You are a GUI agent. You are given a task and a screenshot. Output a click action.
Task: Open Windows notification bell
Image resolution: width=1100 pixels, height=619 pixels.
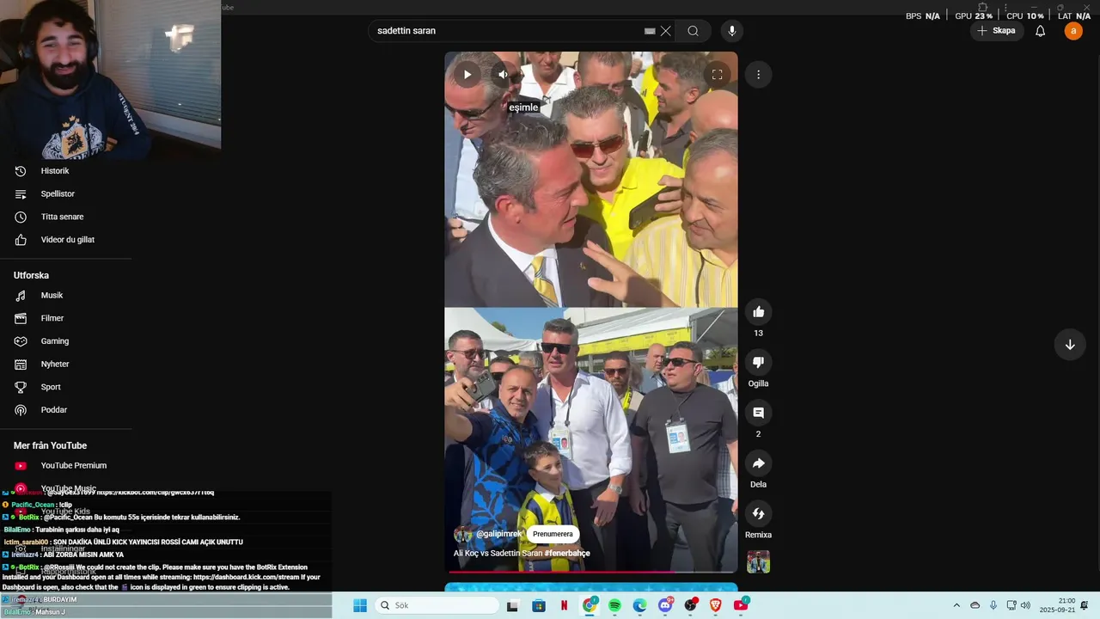1085,605
